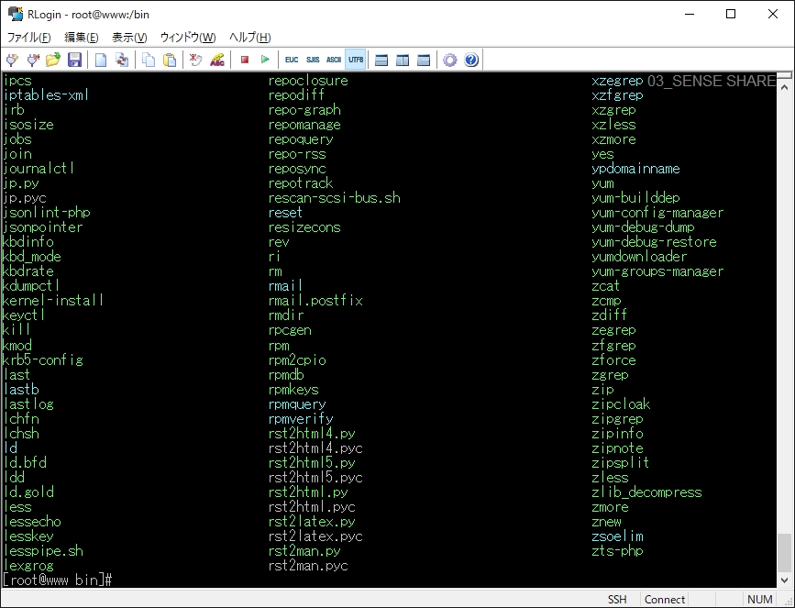Click the red stop square icon

tap(245, 60)
